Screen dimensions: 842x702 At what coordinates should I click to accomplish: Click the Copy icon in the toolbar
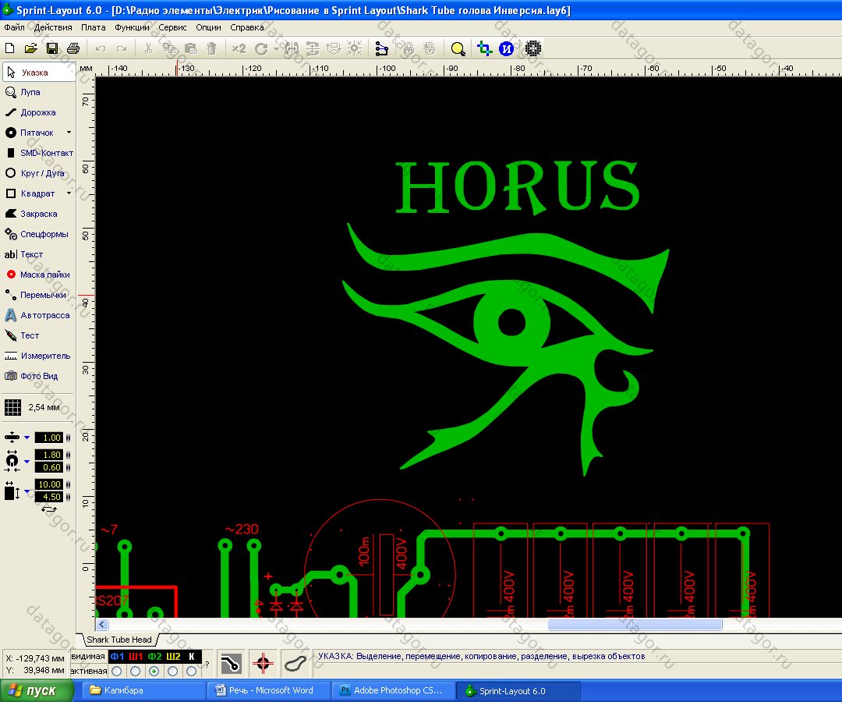[x=170, y=48]
